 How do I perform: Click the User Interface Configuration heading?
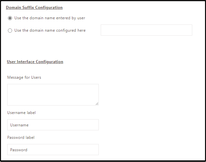point(35,62)
